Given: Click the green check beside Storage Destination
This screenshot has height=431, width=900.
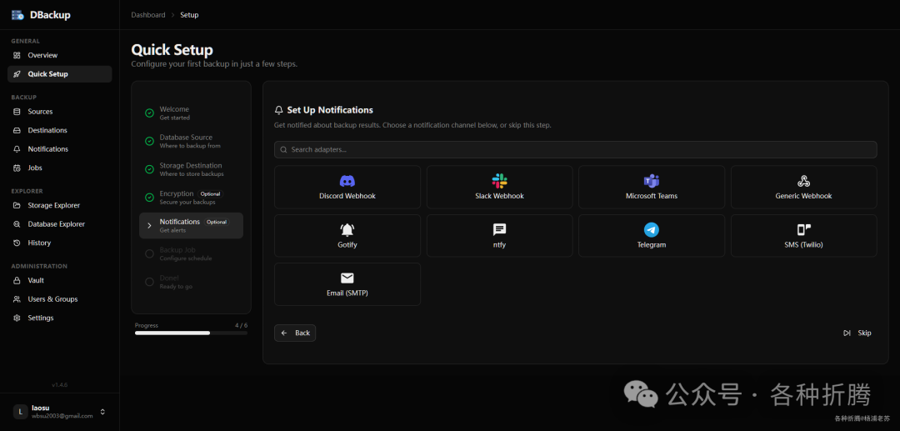Looking at the screenshot, I should coord(149,169).
